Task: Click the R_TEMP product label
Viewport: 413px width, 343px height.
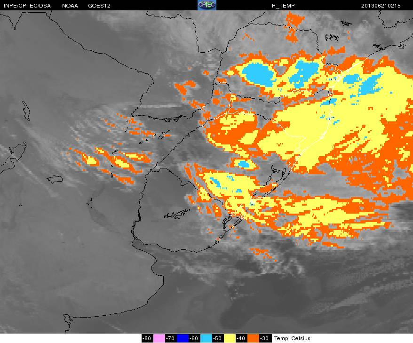Action: (x=283, y=6)
